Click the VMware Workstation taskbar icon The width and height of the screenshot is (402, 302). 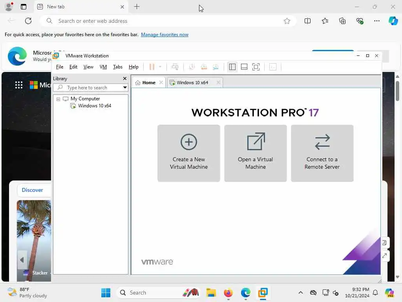pyautogui.click(x=263, y=293)
